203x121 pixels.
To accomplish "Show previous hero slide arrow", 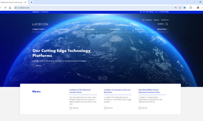I will click(100, 78).
